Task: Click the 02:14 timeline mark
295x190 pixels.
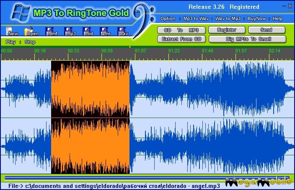Action: (275, 51)
